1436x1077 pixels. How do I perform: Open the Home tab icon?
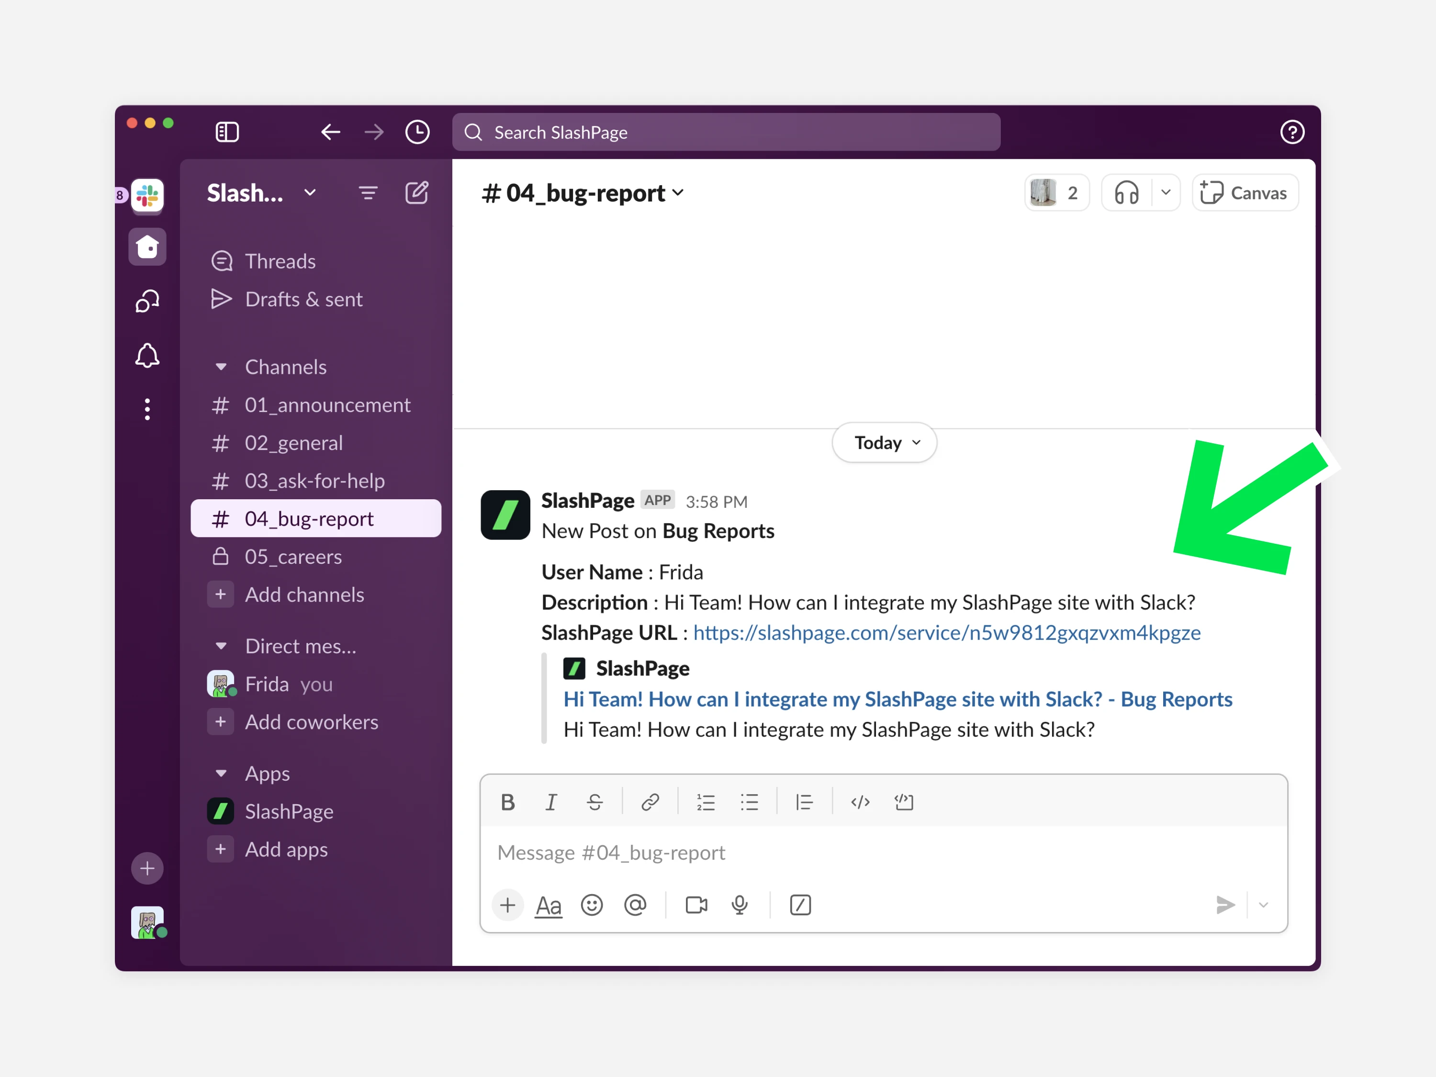(x=147, y=247)
